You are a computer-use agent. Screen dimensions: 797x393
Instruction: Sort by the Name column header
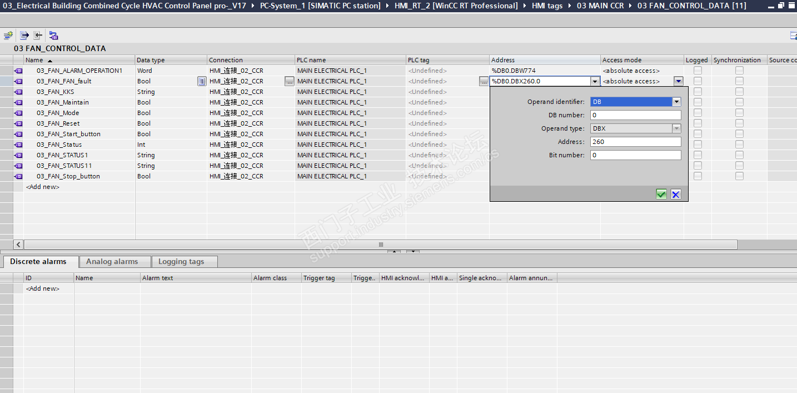(x=79, y=60)
